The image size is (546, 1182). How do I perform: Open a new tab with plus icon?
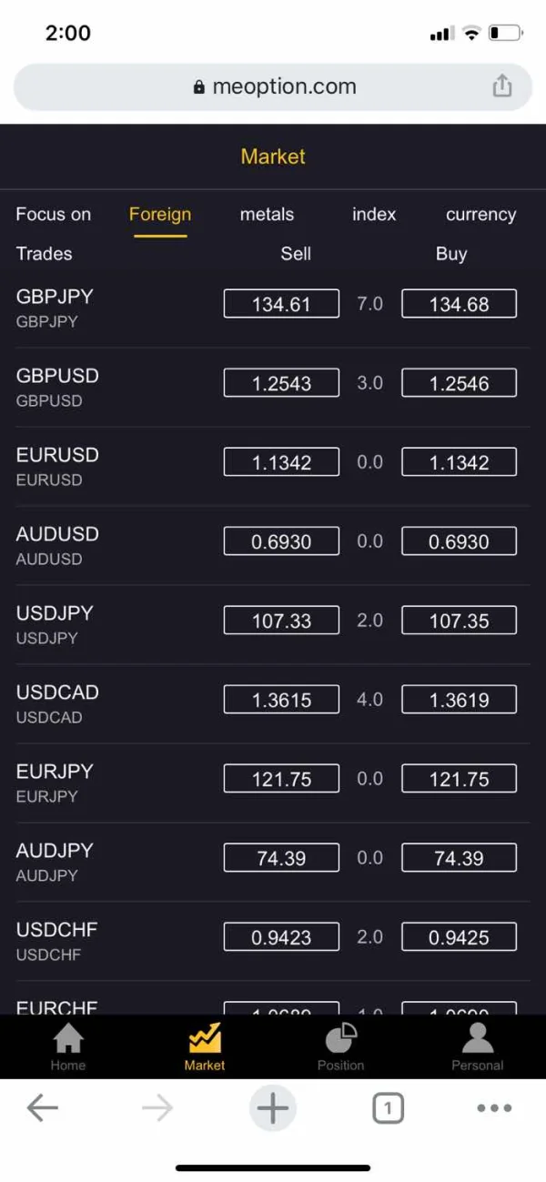pyautogui.click(x=272, y=1107)
